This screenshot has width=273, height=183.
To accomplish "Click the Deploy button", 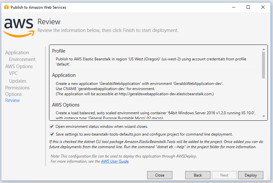I will 251,175.
